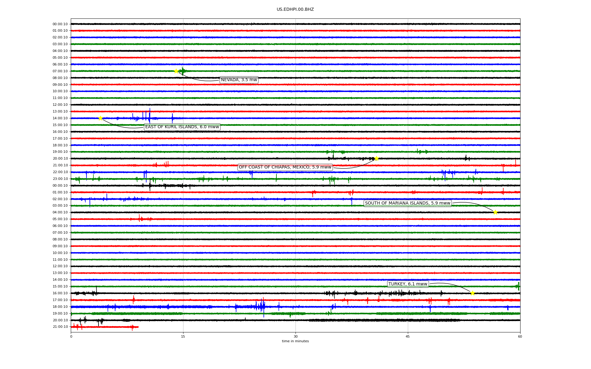Click the 14:00:10 label of the Kuril-star trace
The height and width of the screenshot is (369, 591).
click(60, 118)
